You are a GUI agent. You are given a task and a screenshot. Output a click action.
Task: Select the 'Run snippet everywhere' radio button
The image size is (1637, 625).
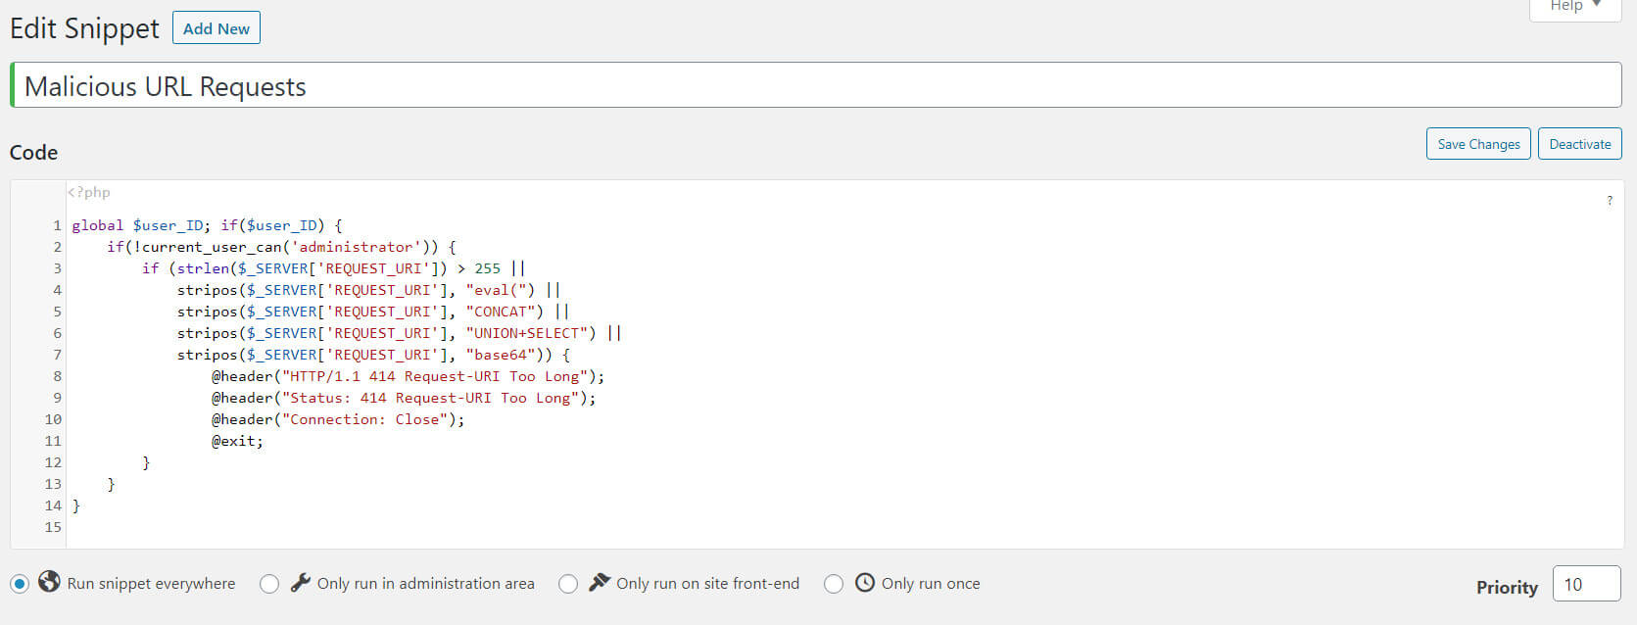pyautogui.click(x=20, y=584)
